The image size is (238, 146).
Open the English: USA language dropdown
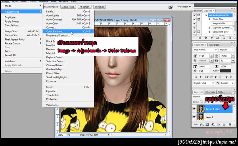pos(213,83)
